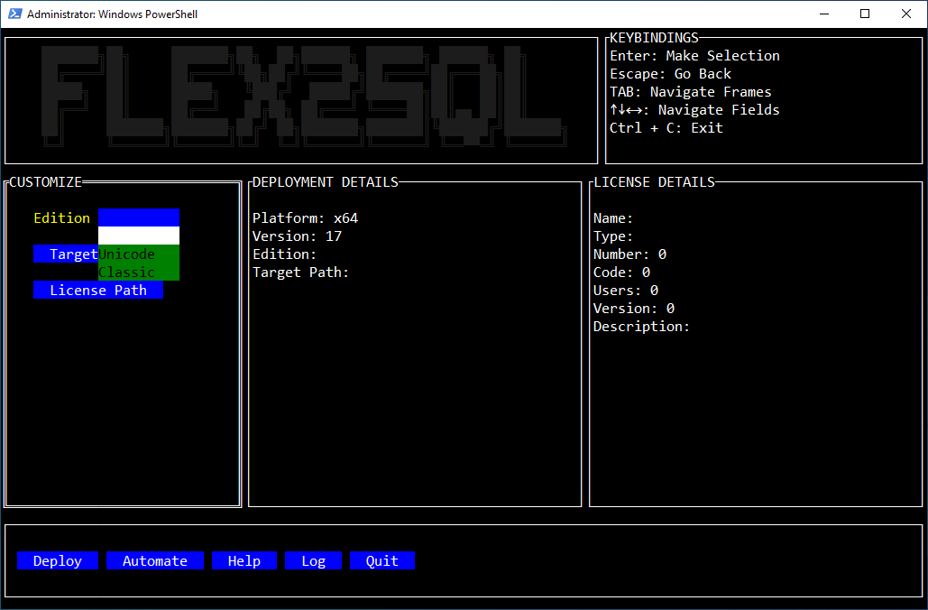Click the blue Edition field
The image size is (928, 610).
[x=138, y=218]
